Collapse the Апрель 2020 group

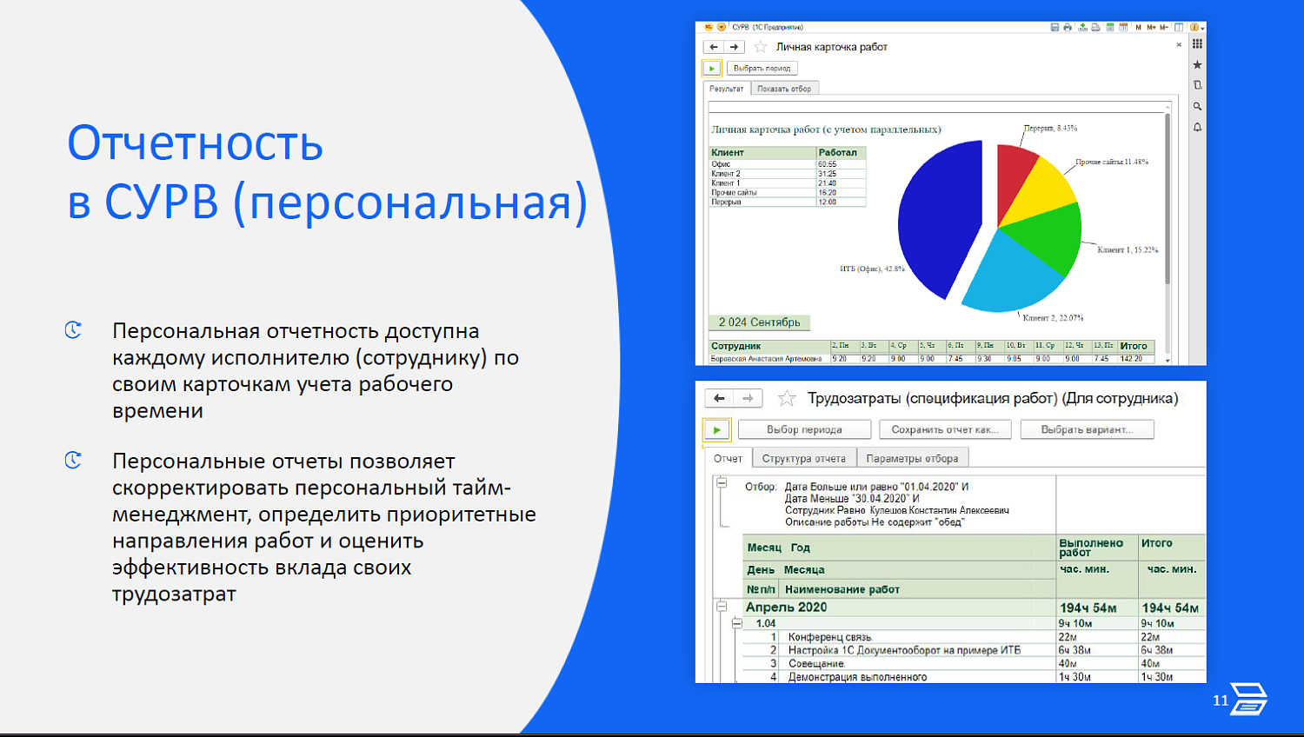point(722,607)
